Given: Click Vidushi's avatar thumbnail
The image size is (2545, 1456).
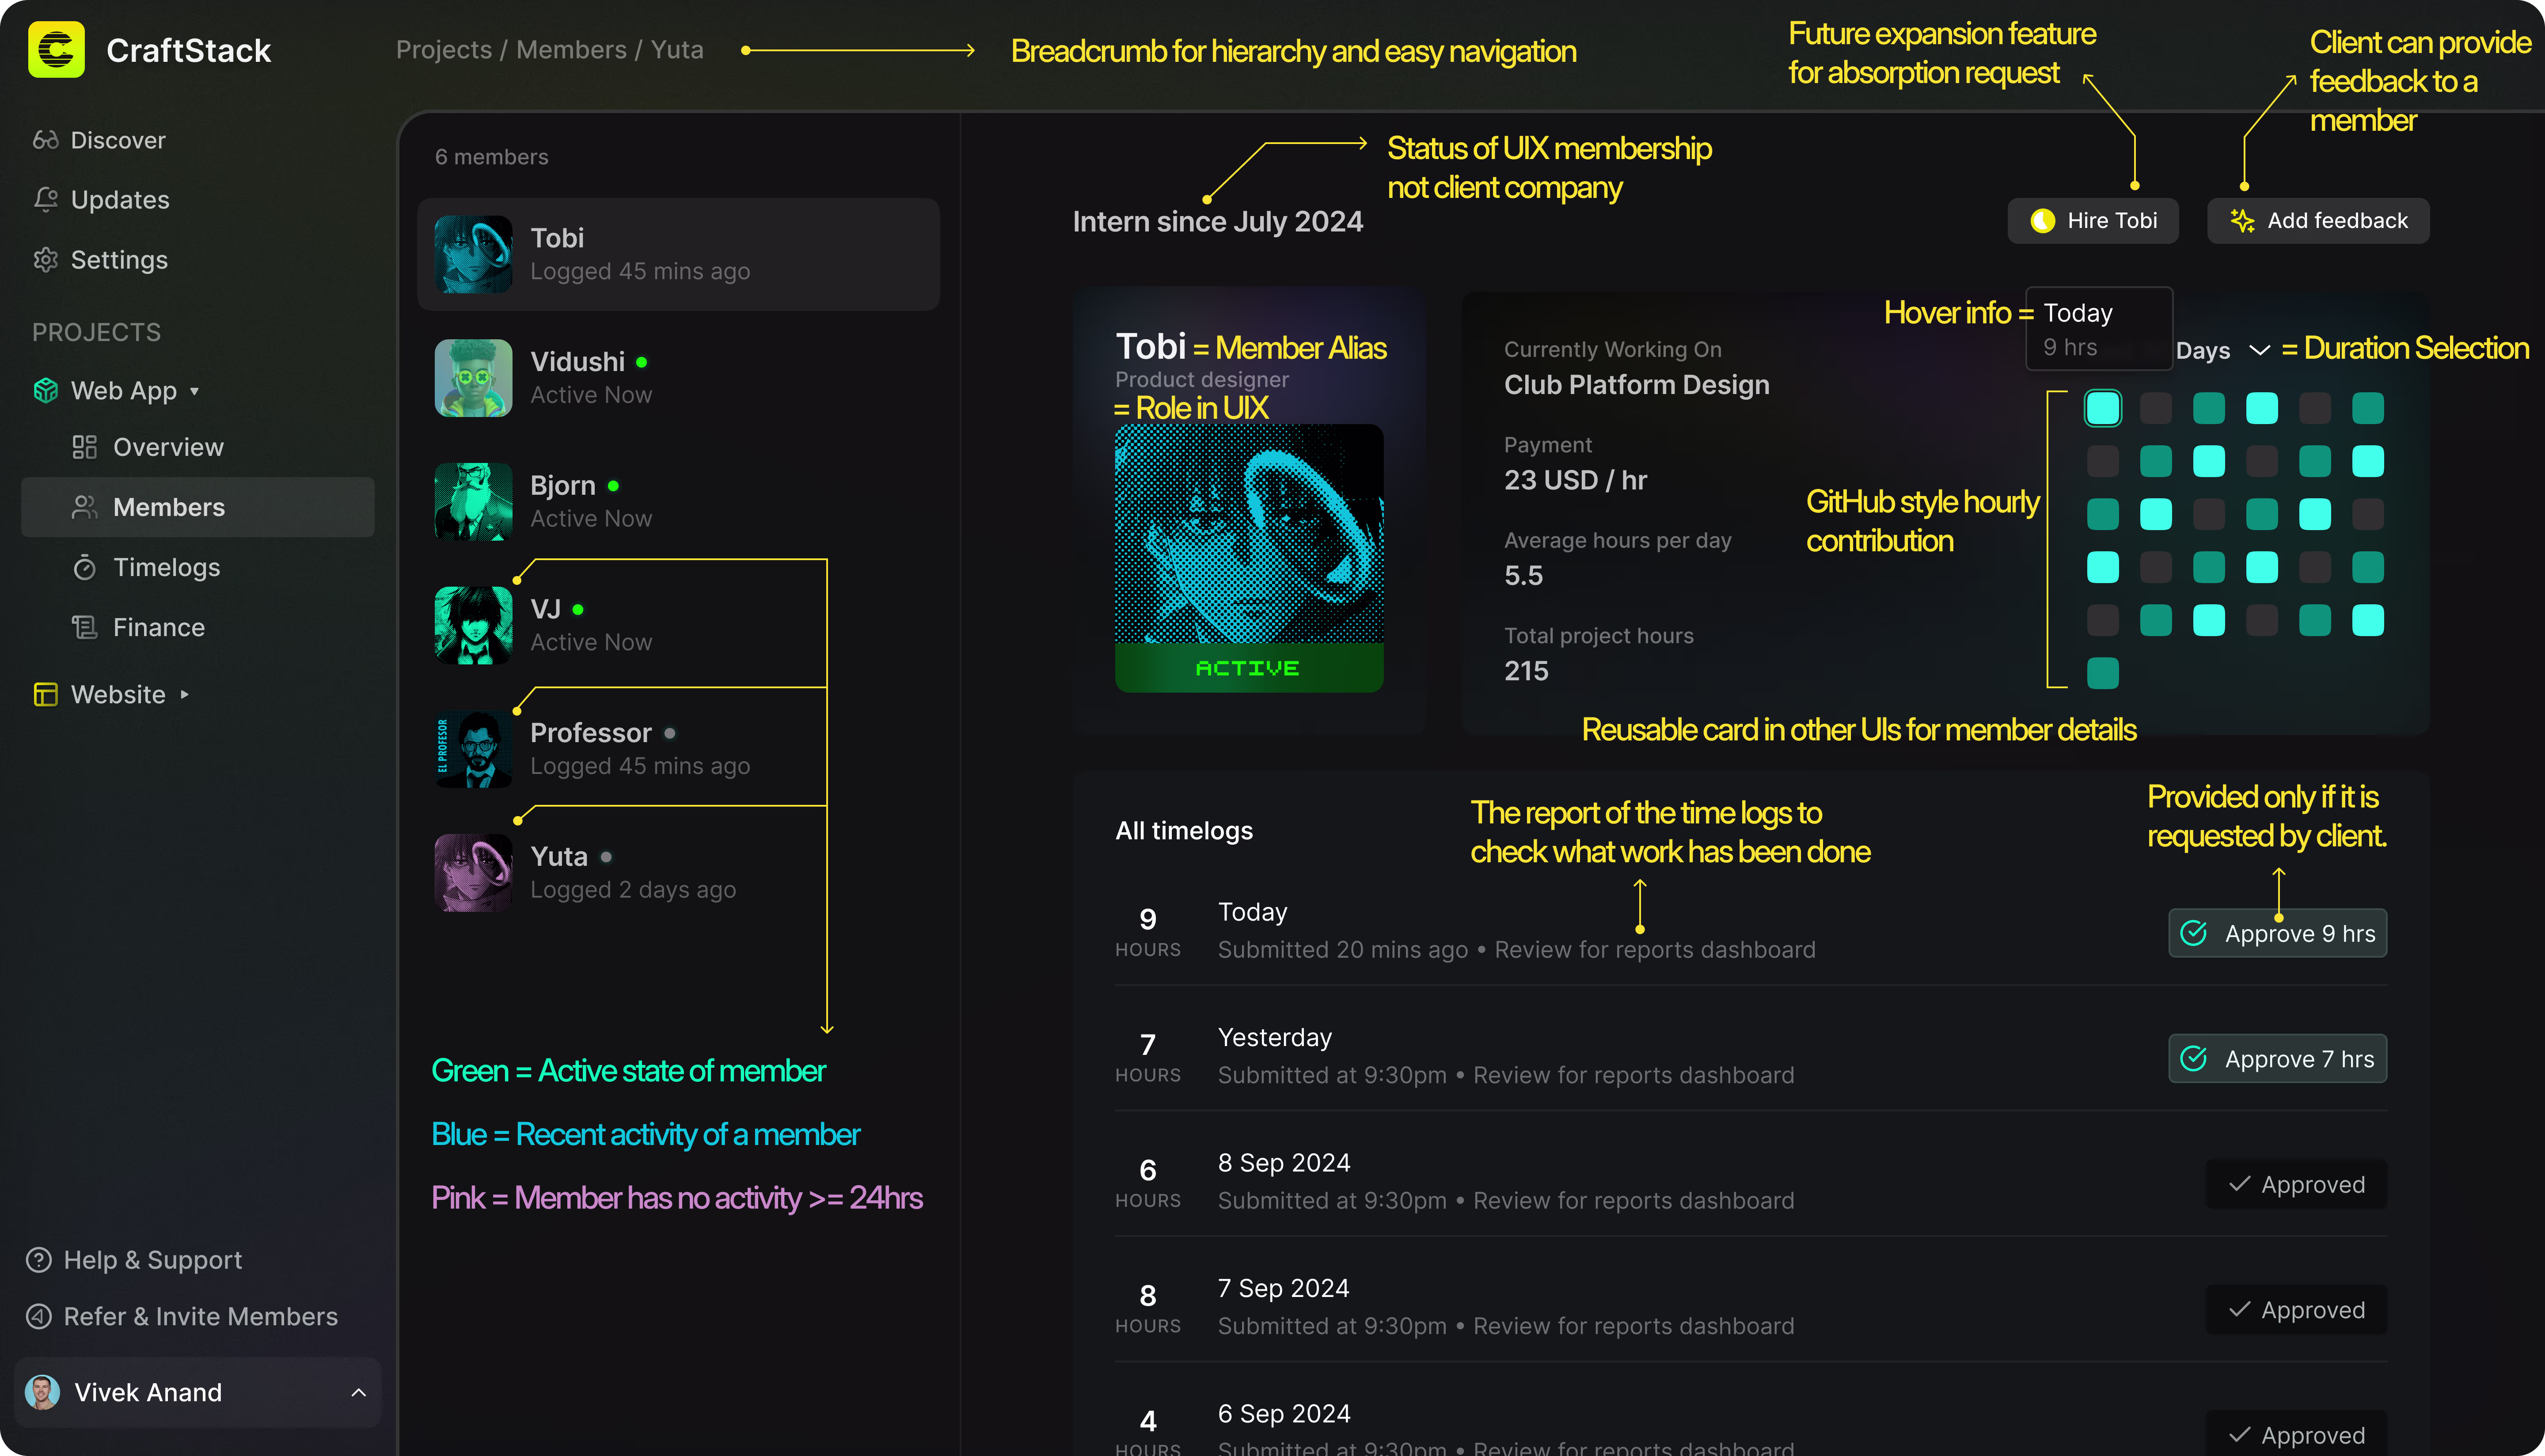Looking at the screenshot, I should (x=473, y=378).
